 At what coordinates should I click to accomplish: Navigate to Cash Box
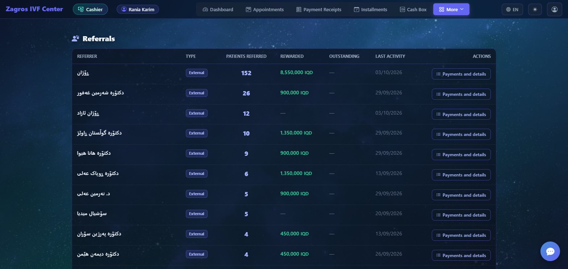pos(413,9)
